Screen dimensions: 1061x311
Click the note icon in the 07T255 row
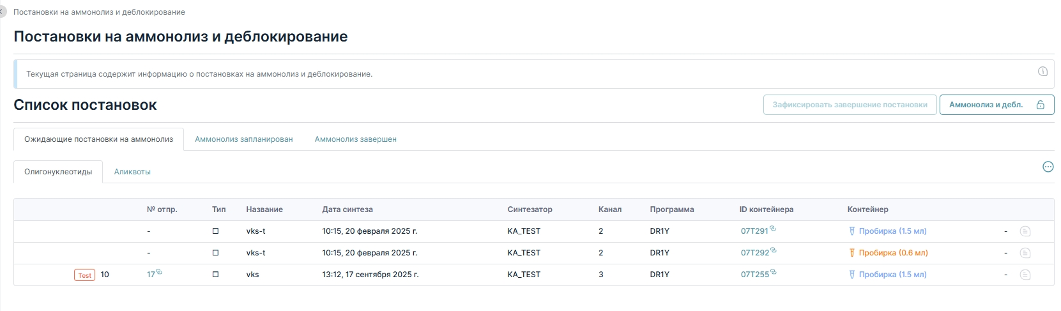coord(1025,275)
